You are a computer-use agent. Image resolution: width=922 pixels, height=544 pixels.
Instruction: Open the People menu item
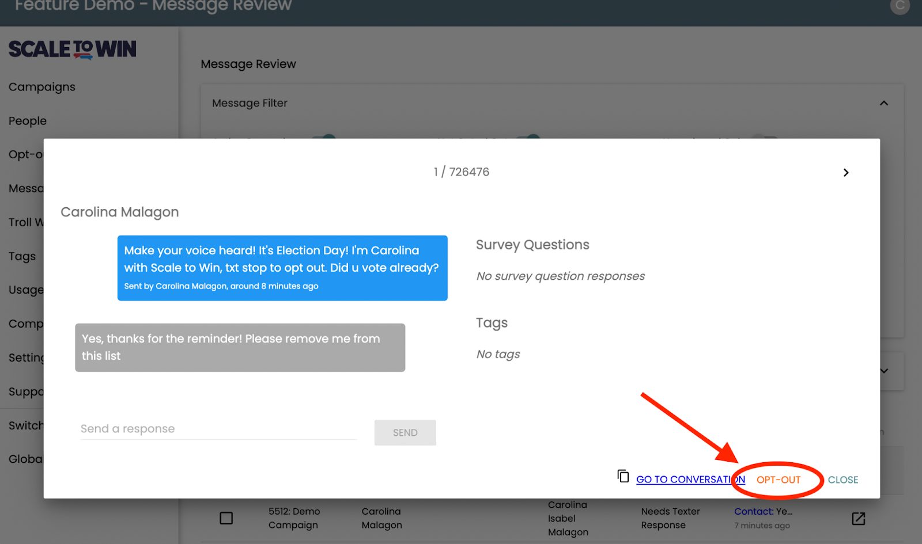(x=28, y=121)
